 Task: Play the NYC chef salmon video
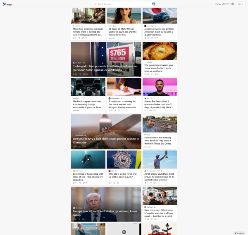106,128
